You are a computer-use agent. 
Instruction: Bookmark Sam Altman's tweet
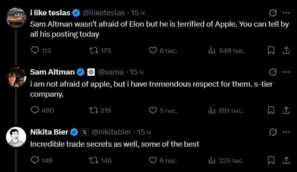coord(271,110)
